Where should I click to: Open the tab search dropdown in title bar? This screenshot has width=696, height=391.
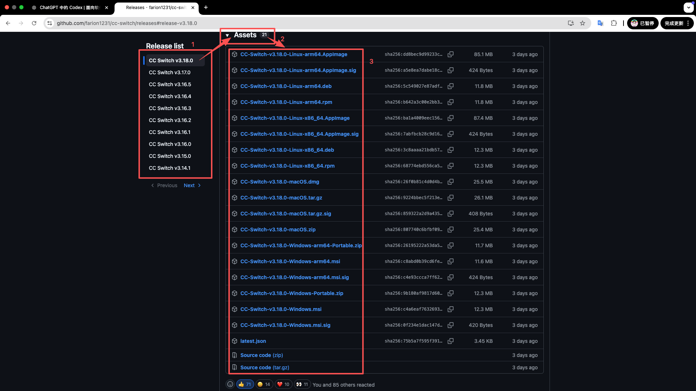[x=688, y=7]
